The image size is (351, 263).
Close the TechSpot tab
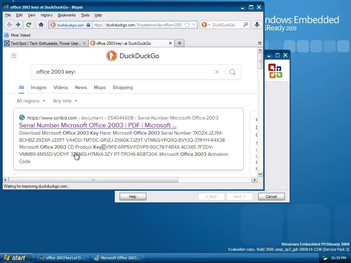point(84,43)
